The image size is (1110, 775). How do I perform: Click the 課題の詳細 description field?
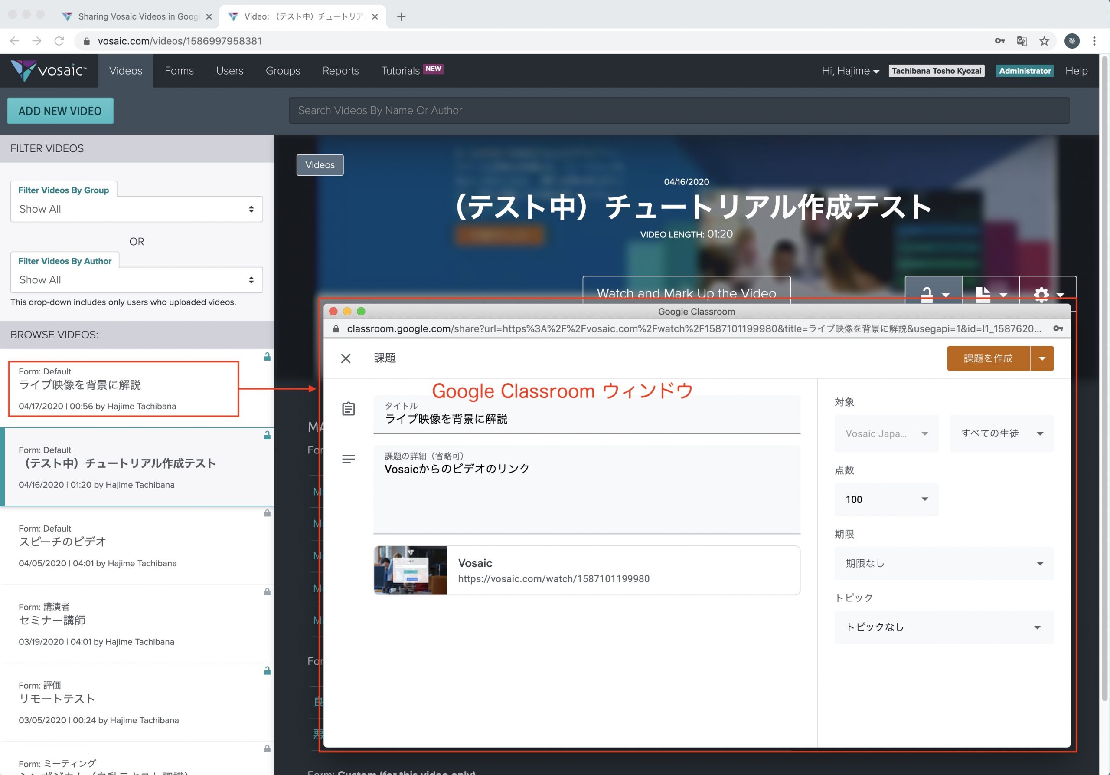(586, 489)
